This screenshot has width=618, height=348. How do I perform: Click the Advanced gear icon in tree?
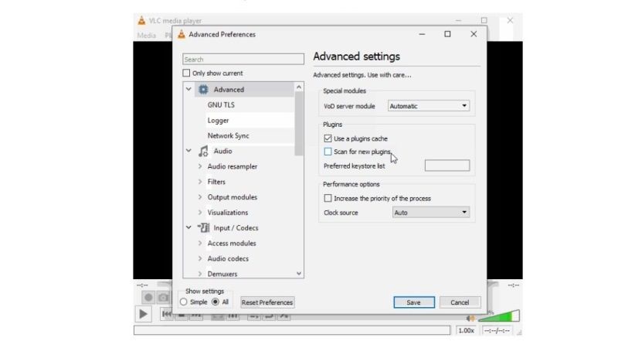(203, 90)
